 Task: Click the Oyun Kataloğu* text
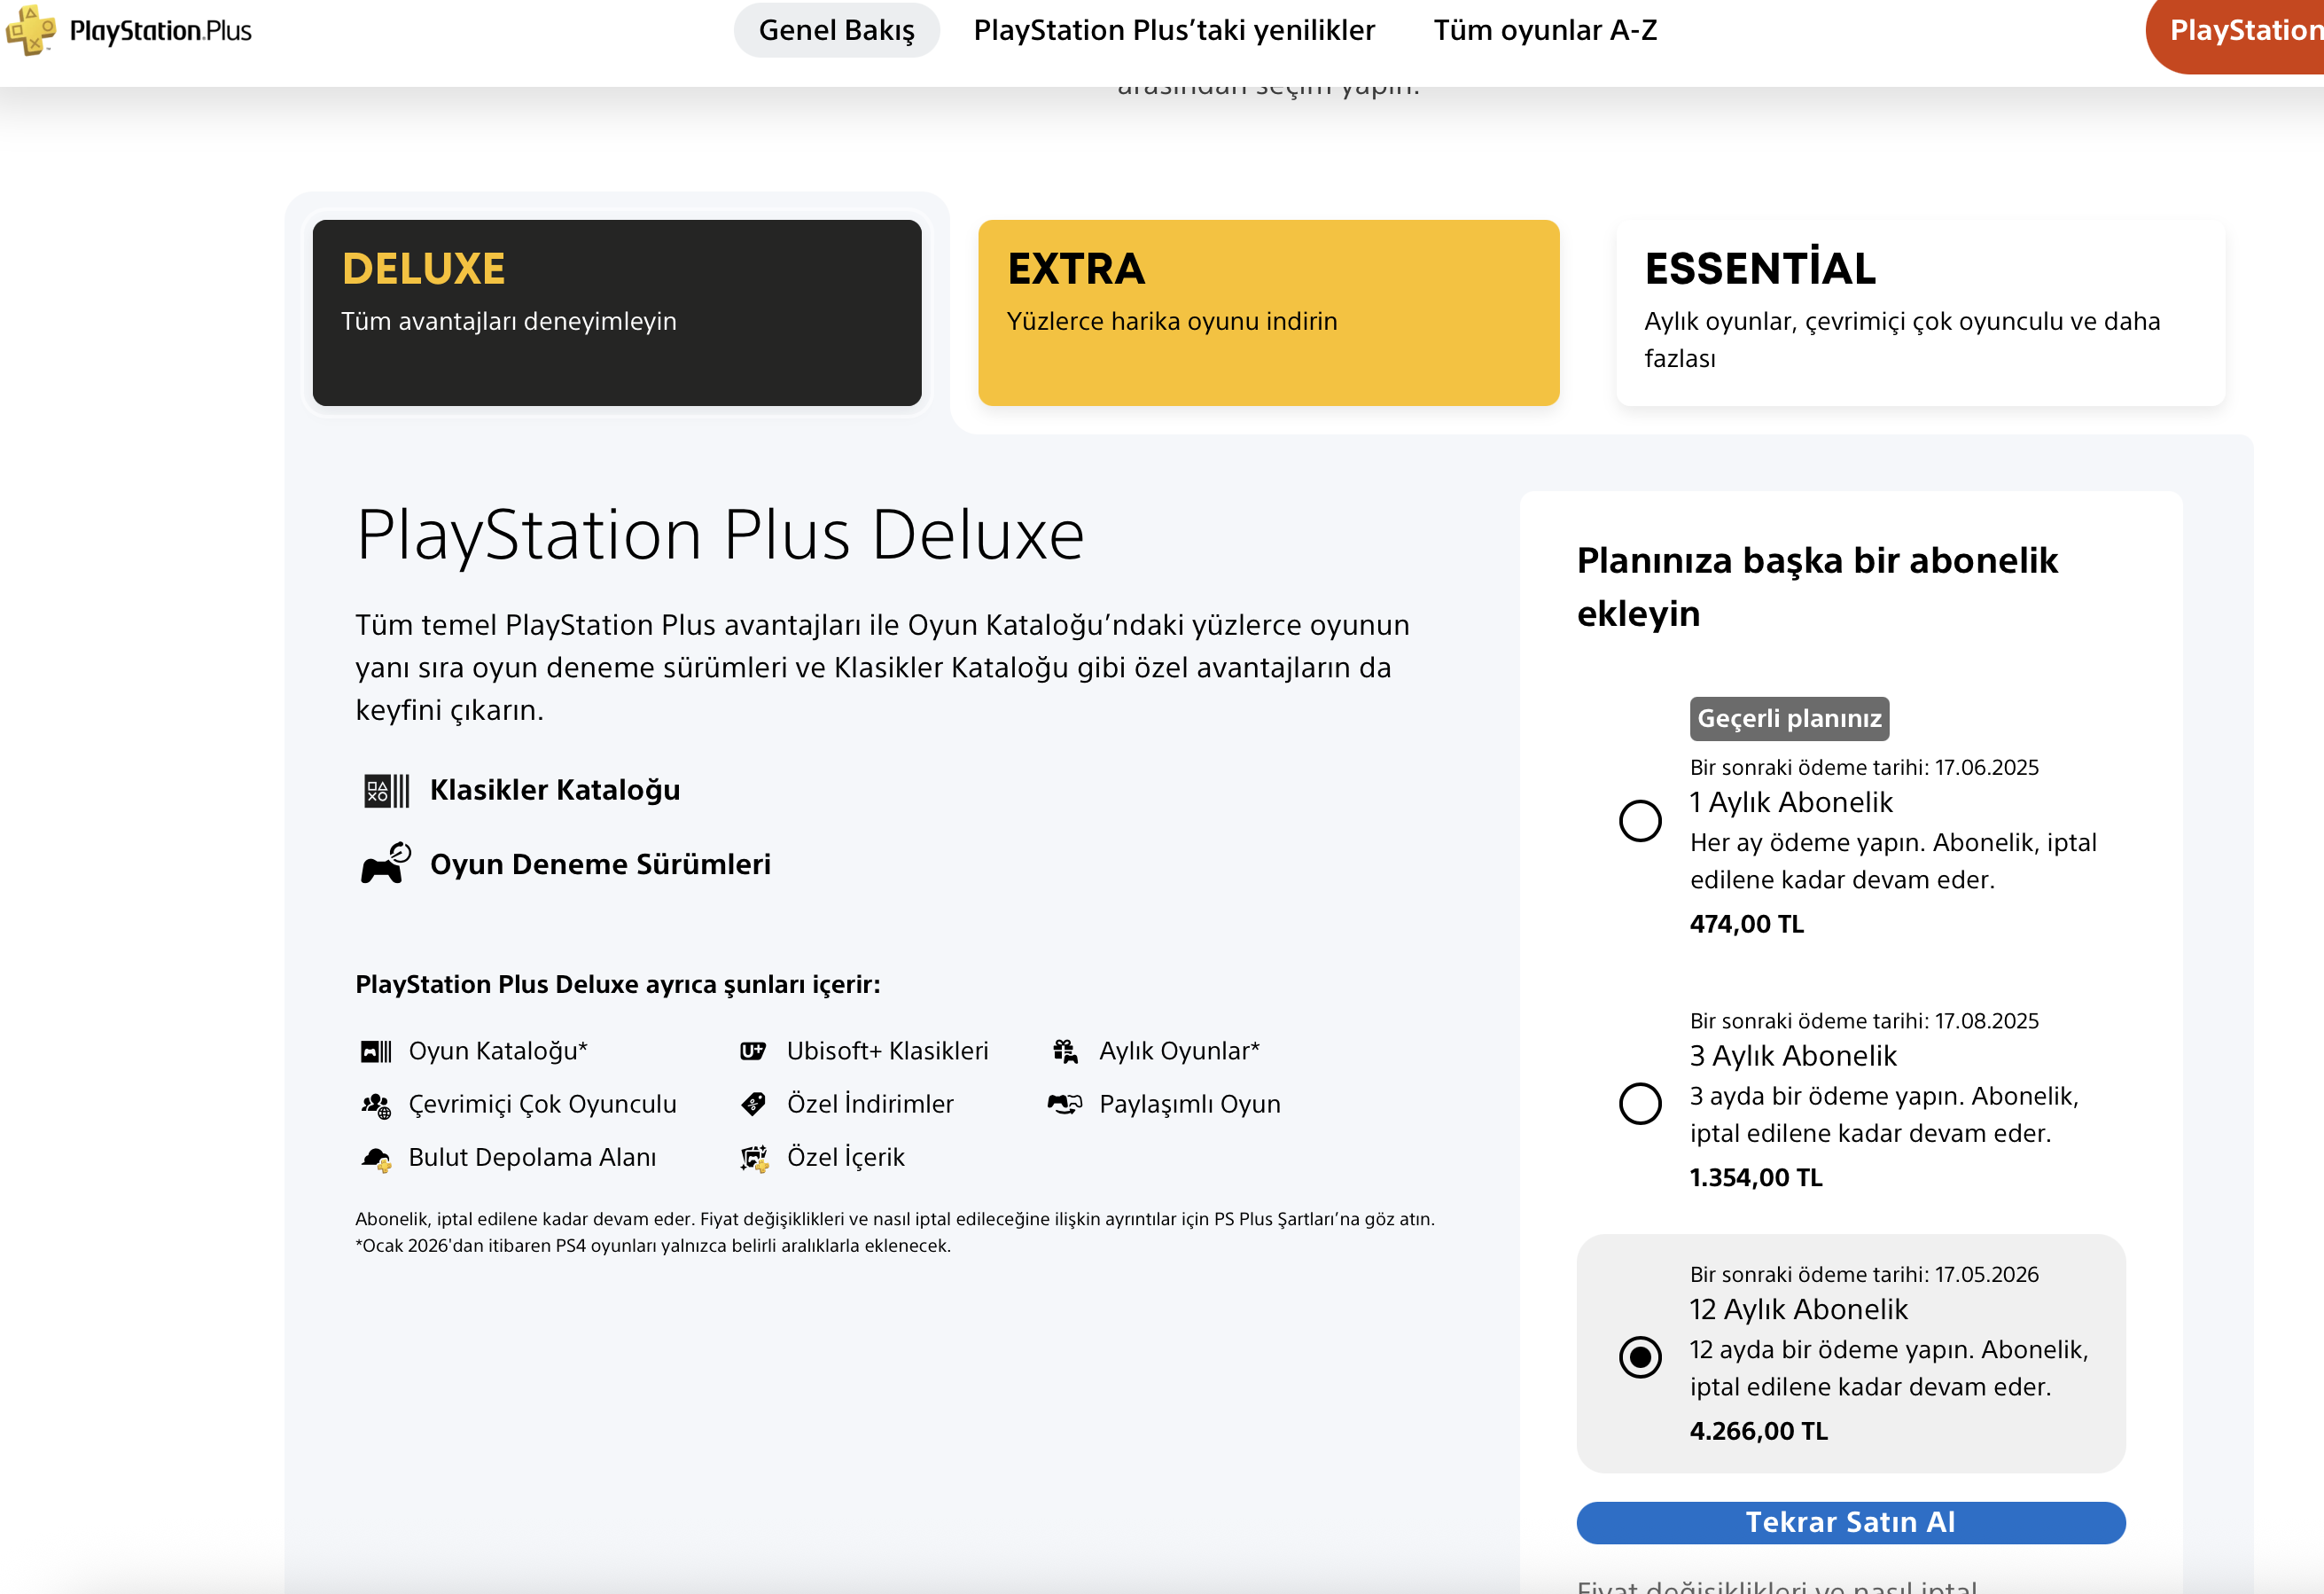[x=498, y=1051]
